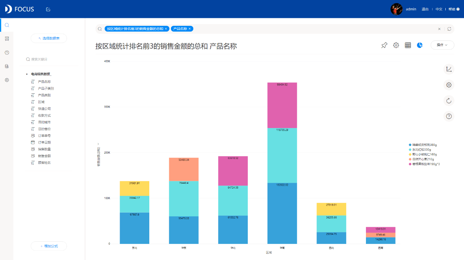The image size is (464, 260).
Task: Collapse the 电商销售数据 tree node
Action: pyautogui.click(x=27, y=74)
